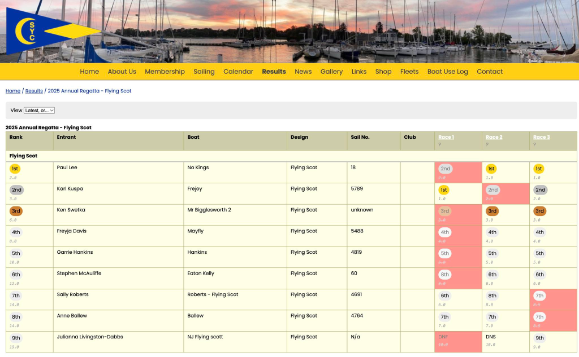This screenshot has height=357, width=579.
Task: Click Paul Lee's Race 3 1st place badge
Action: tap(539, 169)
